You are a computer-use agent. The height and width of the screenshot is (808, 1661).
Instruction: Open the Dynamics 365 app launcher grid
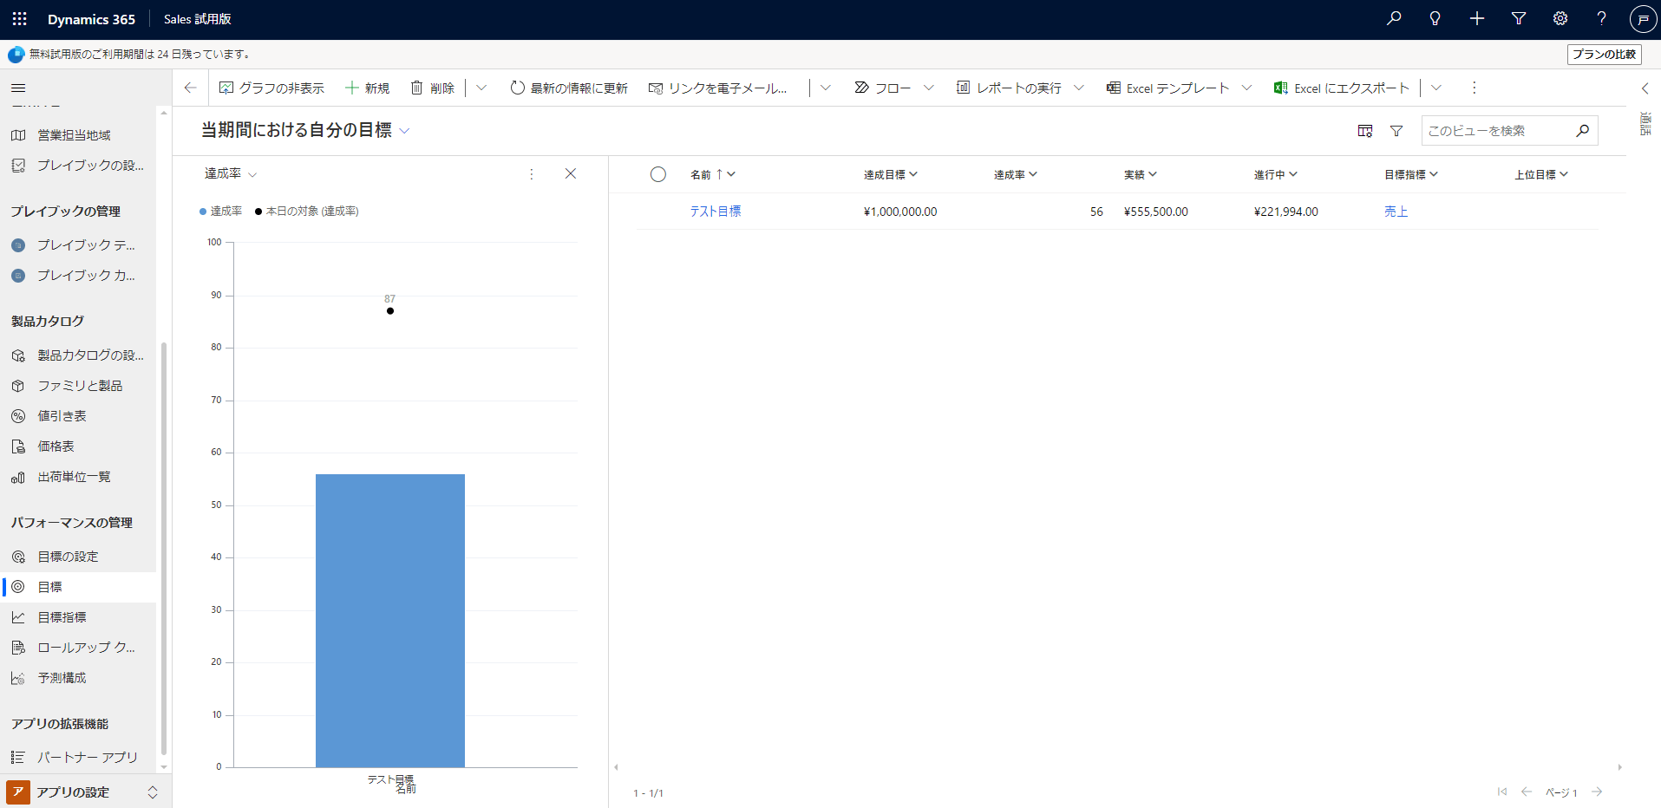coord(19,18)
